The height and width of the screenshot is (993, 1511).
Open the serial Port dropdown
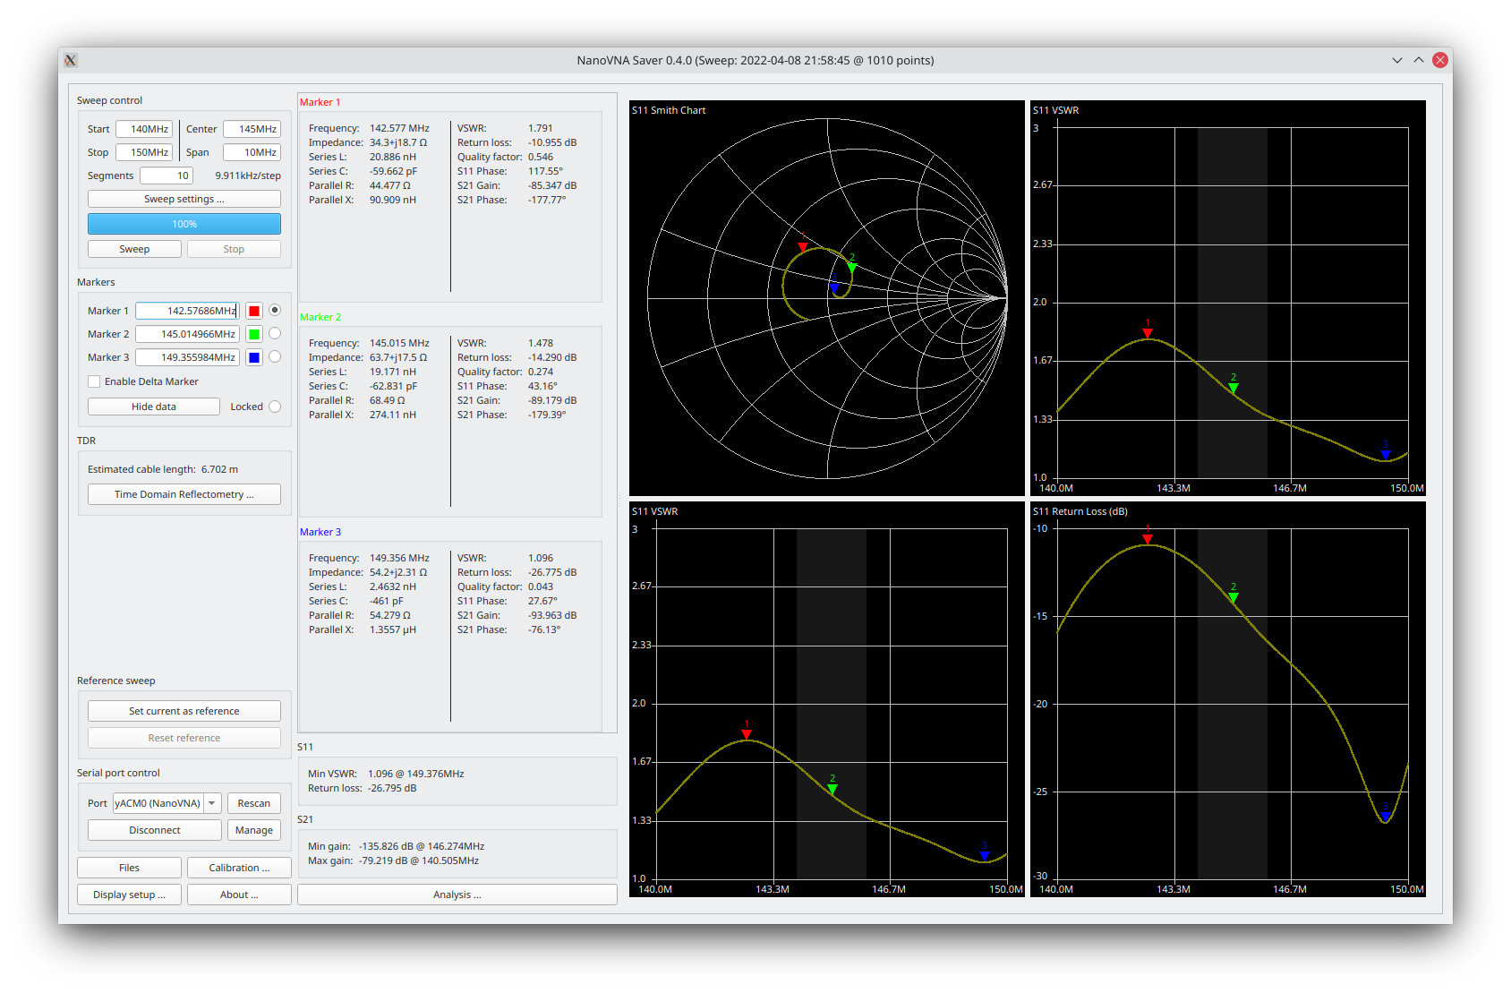166,803
